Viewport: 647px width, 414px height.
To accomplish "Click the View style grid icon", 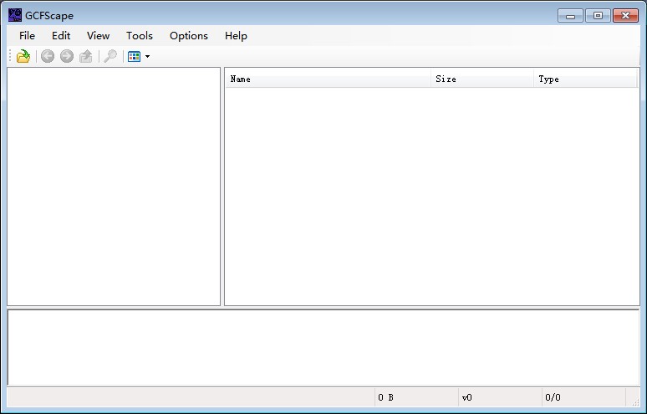I will coord(134,56).
